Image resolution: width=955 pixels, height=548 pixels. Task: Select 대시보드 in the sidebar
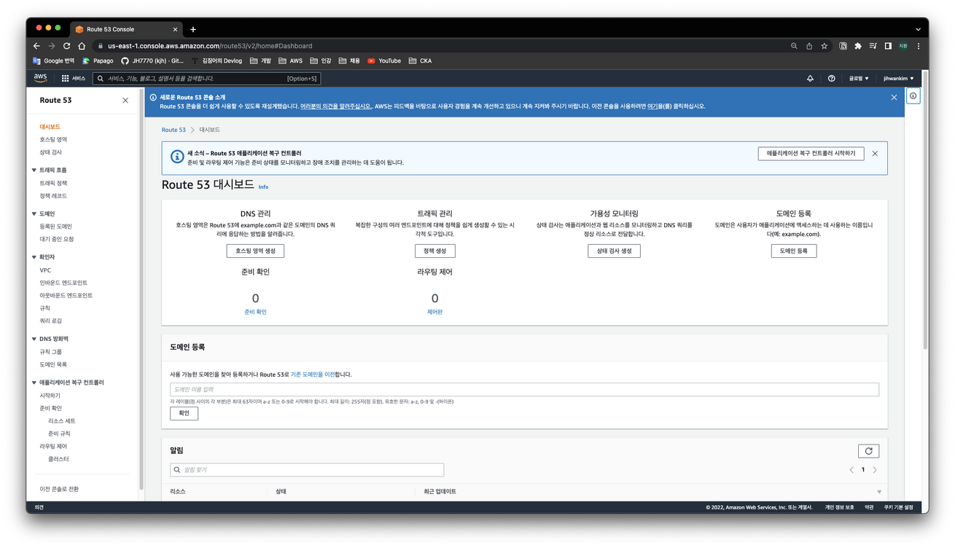tap(50, 127)
